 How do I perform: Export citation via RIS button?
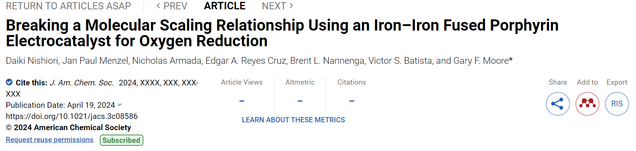tap(617, 104)
